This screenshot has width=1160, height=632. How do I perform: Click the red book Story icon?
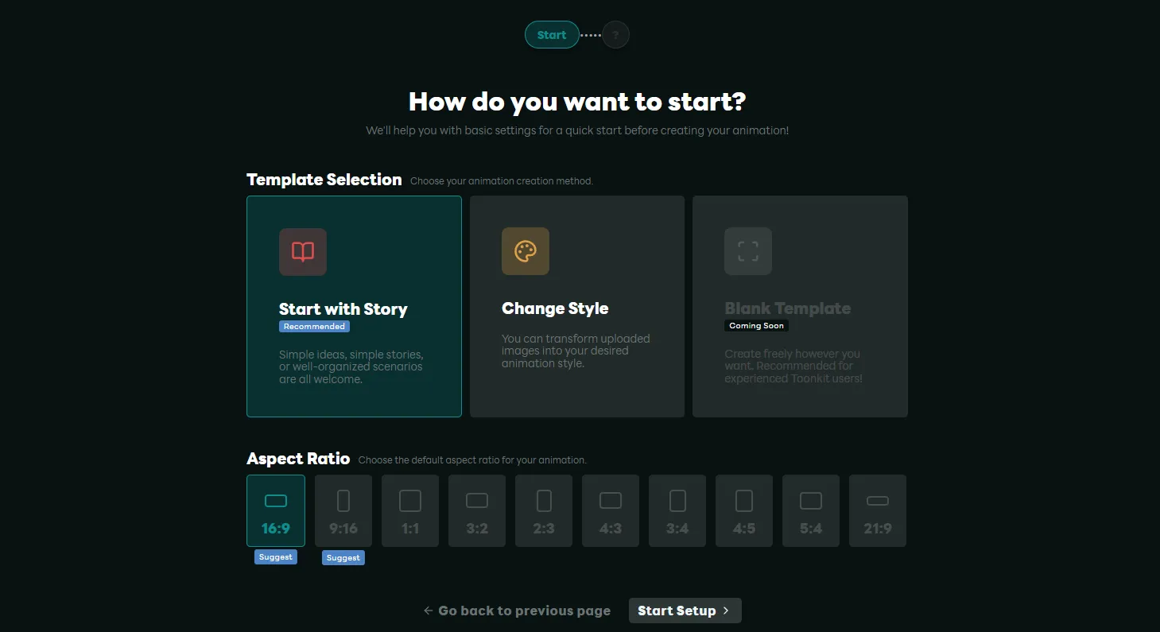[x=302, y=252]
